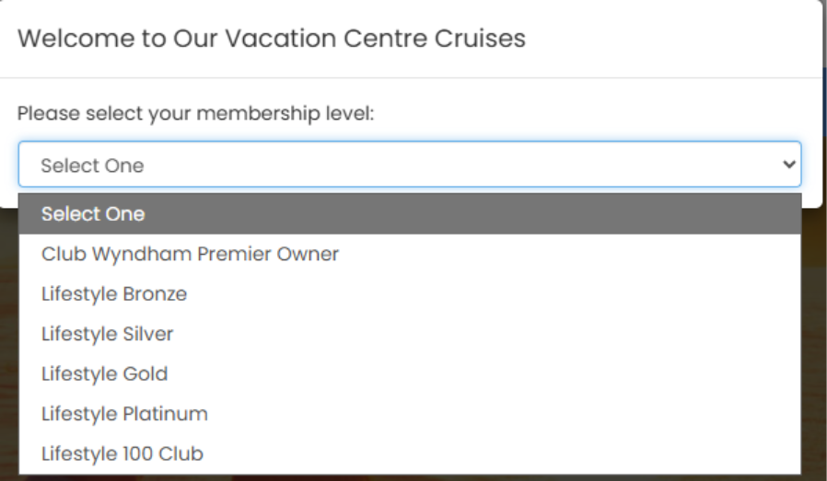Select the Lifestyle Gold option
827x481 pixels.
(104, 374)
